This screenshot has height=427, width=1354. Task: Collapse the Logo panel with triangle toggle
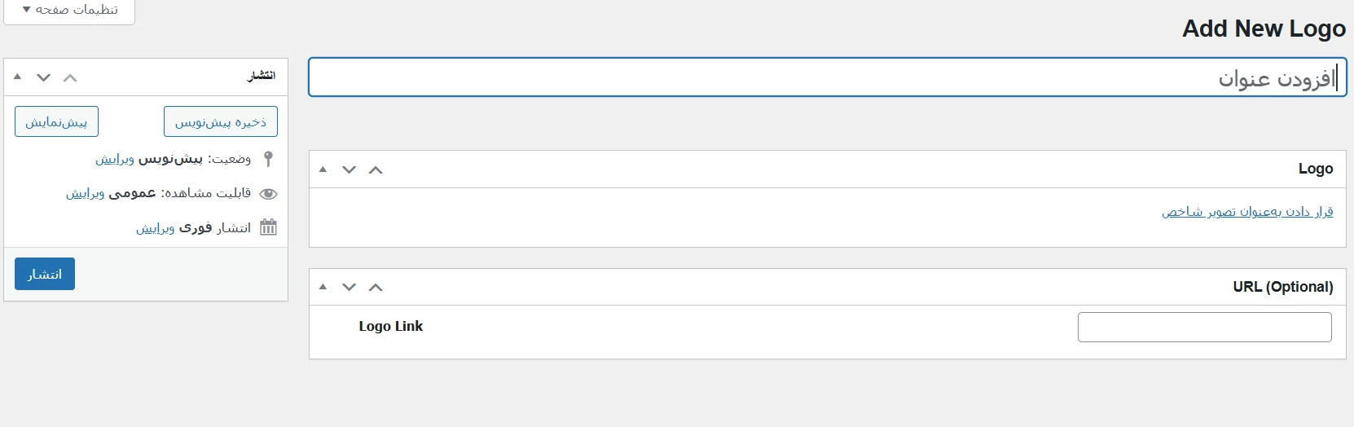coord(323,170)
